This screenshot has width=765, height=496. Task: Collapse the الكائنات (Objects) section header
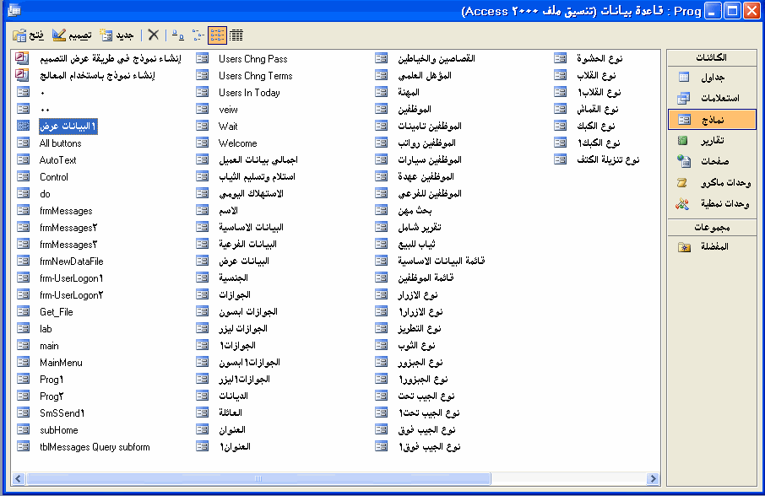click(x=712, y=57)
